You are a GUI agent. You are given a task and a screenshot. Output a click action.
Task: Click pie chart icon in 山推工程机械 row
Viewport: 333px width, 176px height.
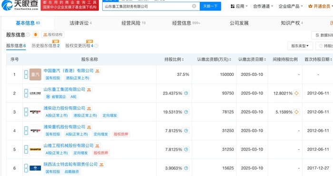(x=186, y=149)
